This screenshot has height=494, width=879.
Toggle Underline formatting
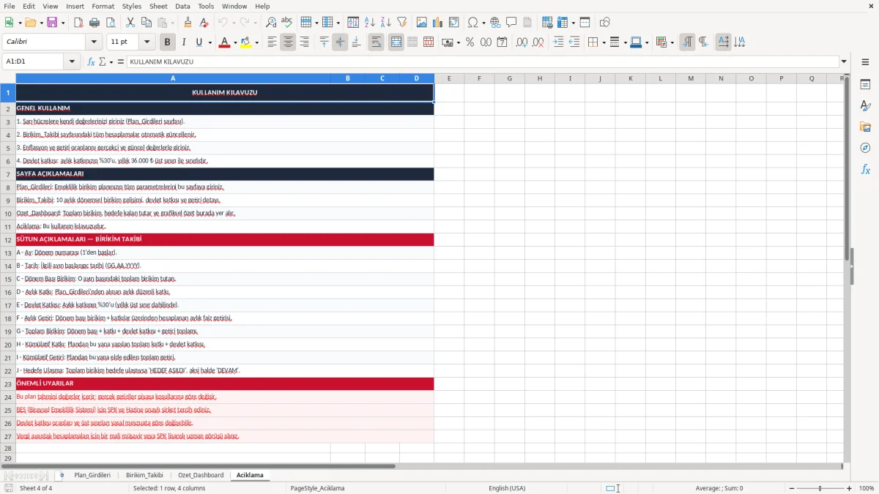[x=199, y=42]
